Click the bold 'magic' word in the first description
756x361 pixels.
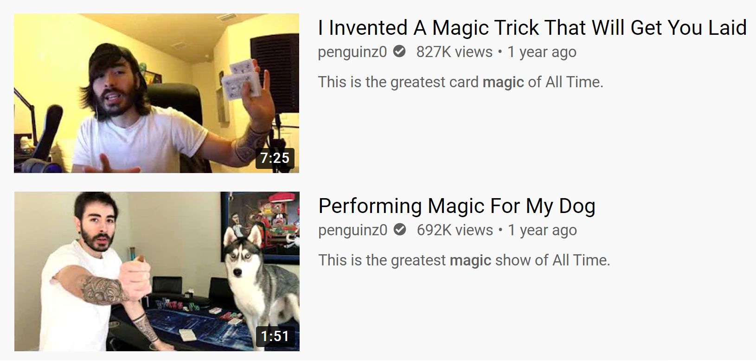coord(503,83)
